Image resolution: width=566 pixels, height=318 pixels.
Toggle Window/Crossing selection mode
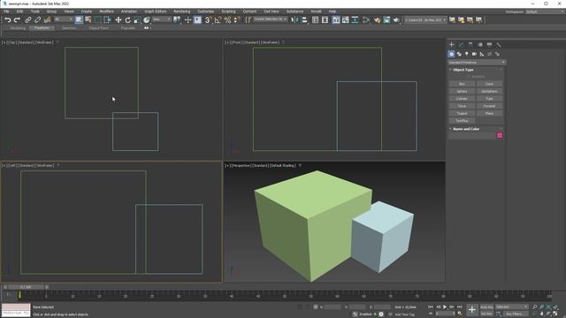point(107,19)
